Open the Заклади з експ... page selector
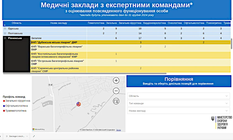 [x=17, y=136]
